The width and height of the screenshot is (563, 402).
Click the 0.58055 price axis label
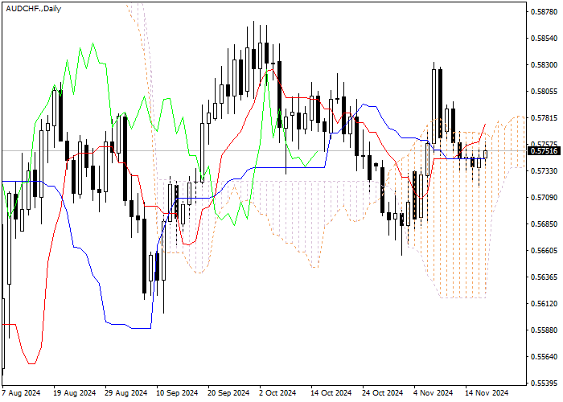(545, 92)
